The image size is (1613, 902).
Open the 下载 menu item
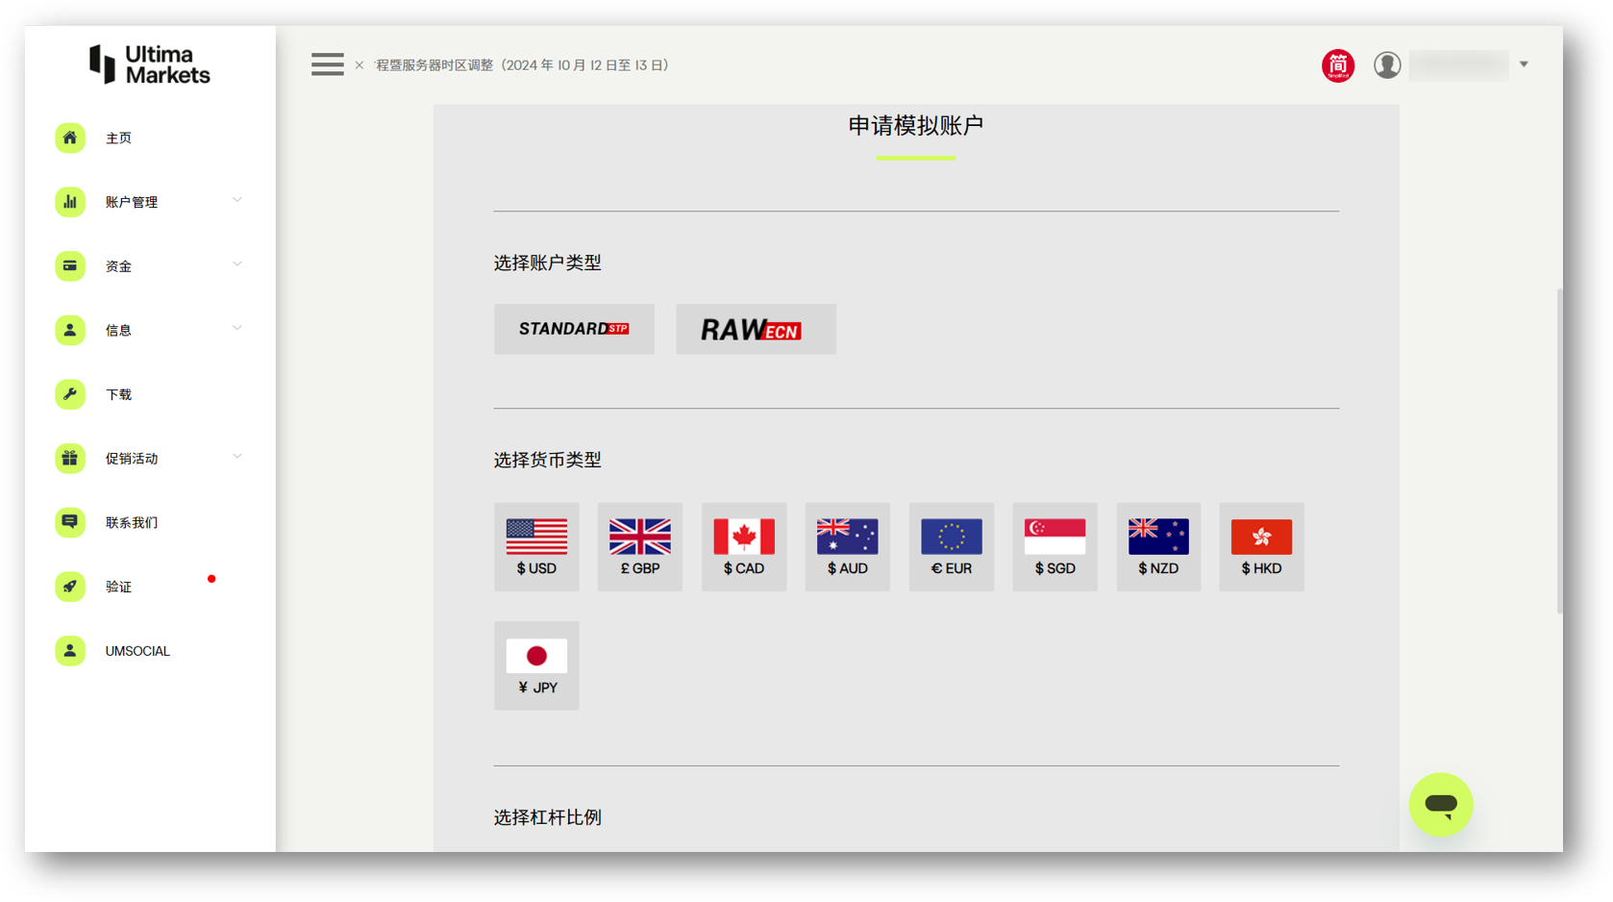click(x=119, y=394)
